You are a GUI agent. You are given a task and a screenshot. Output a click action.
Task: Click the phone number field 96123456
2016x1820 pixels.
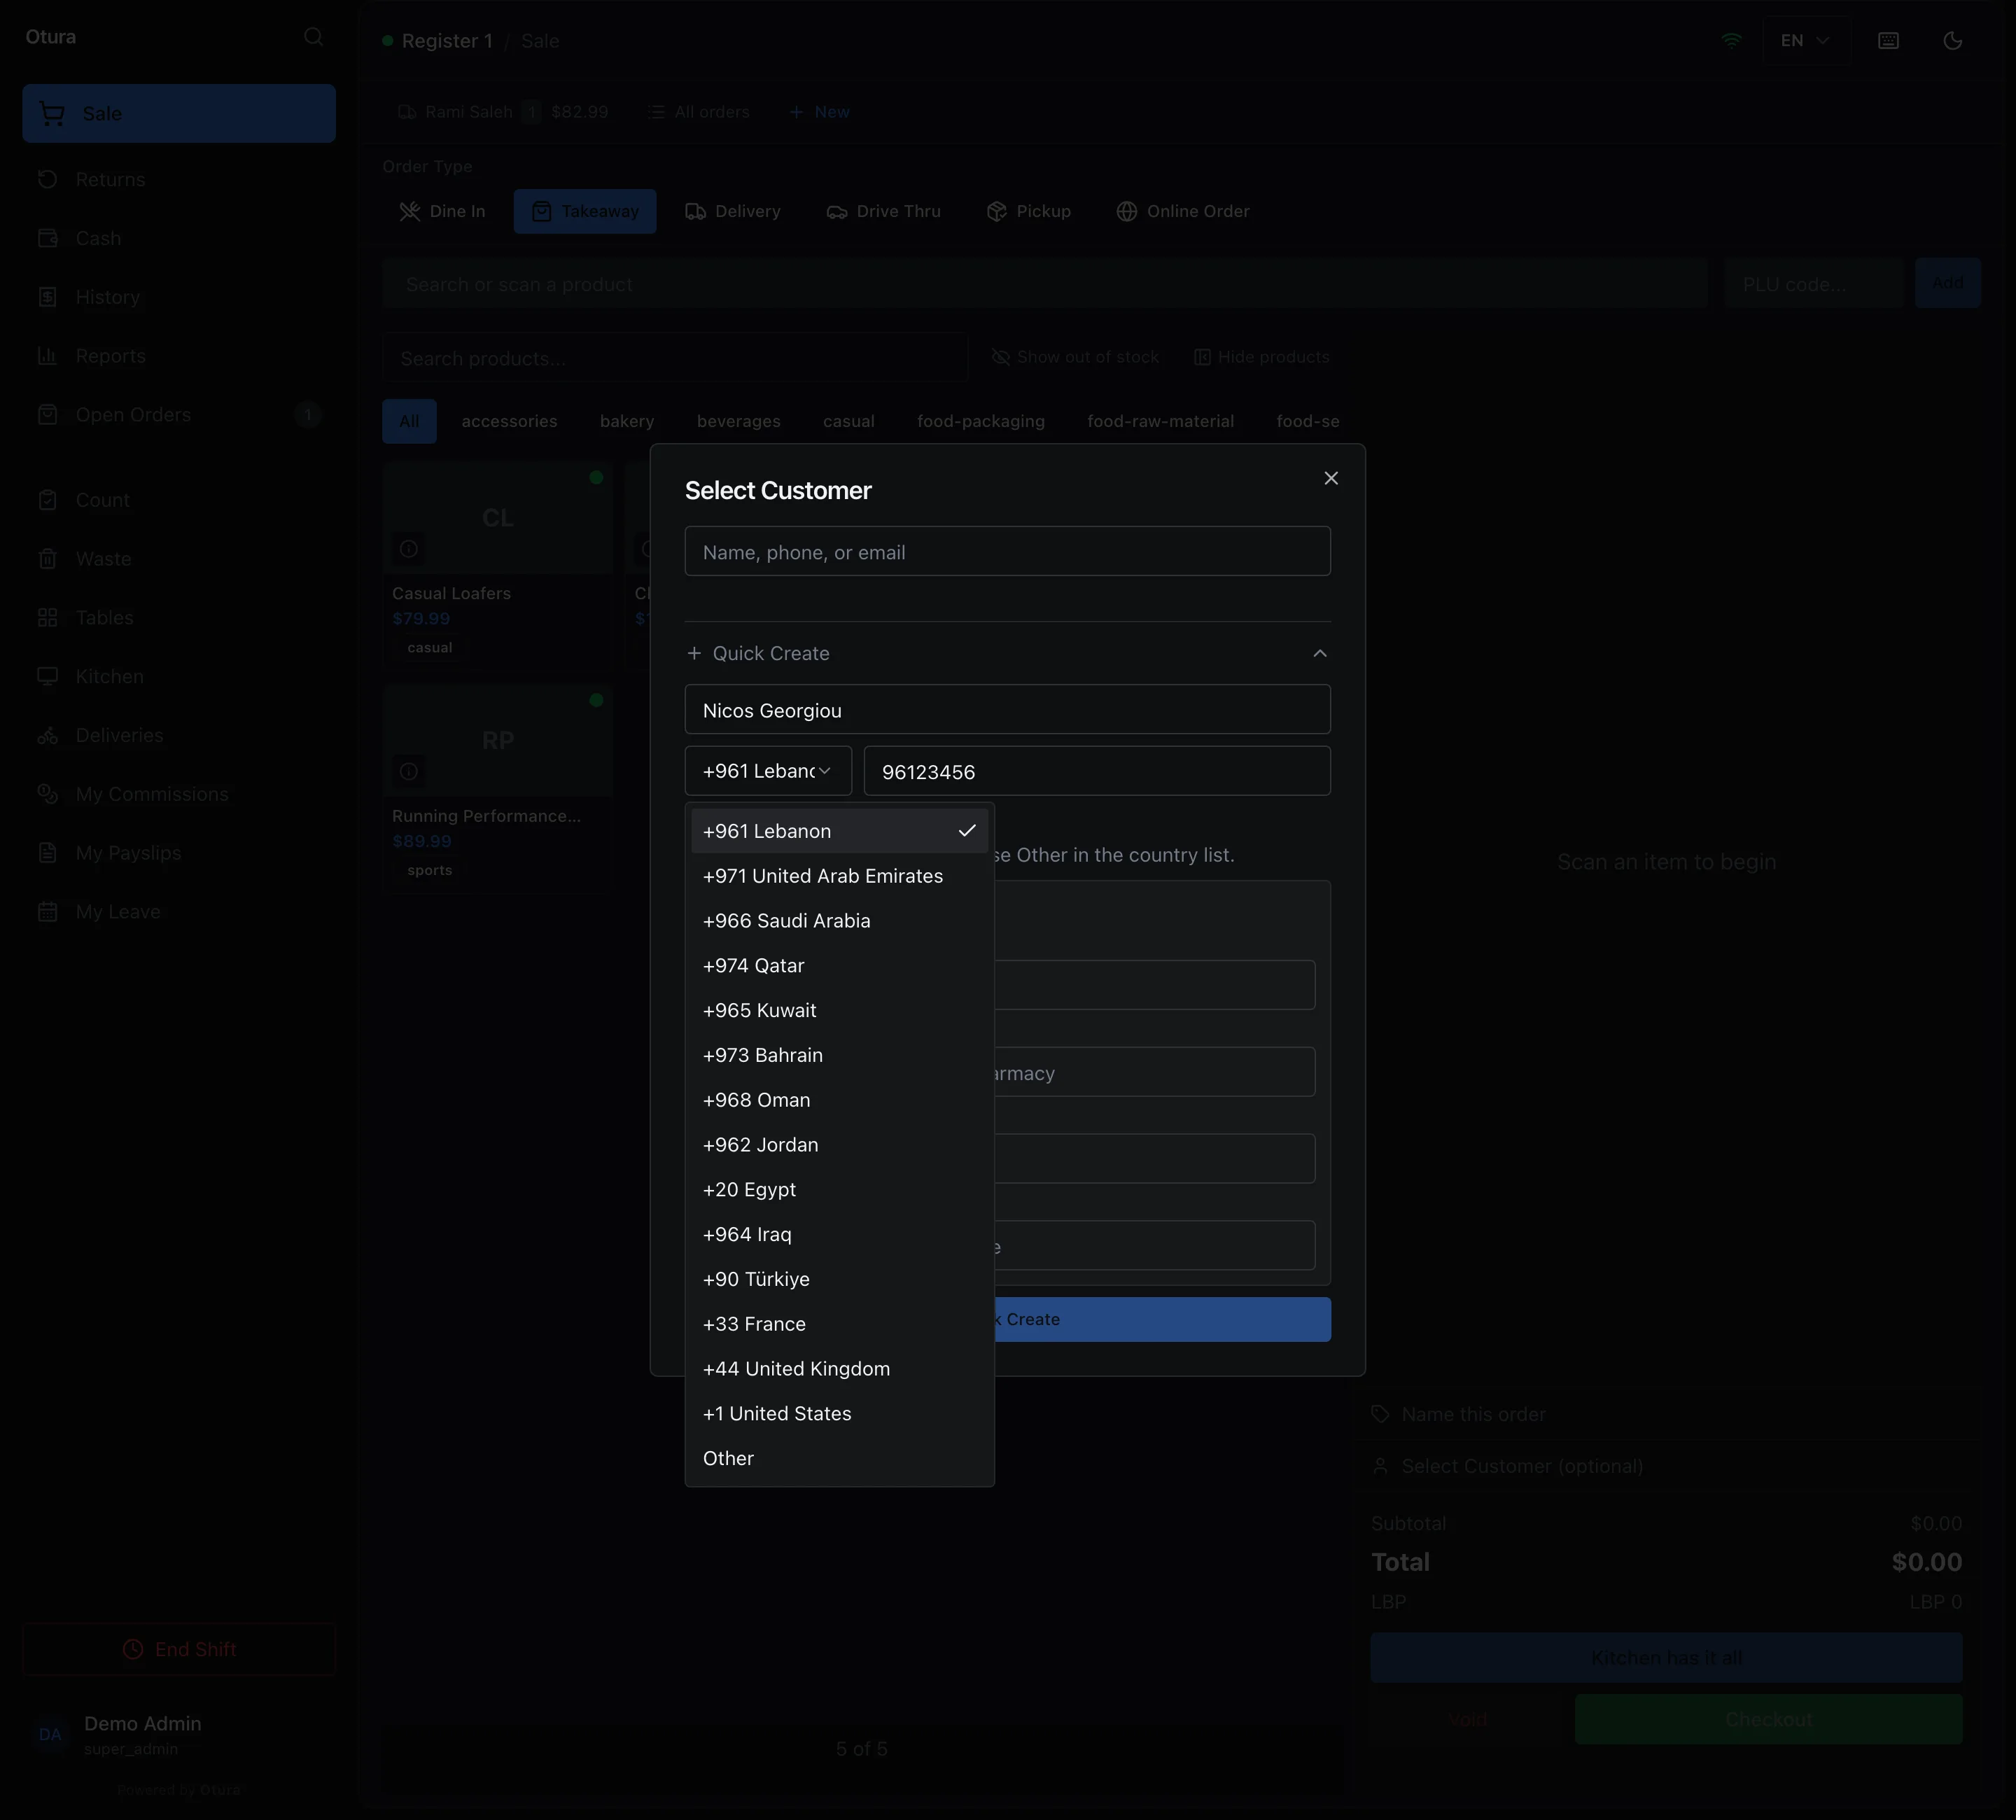[x=1097, y=771]
